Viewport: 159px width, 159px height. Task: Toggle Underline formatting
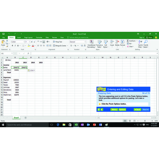(18, 46)
